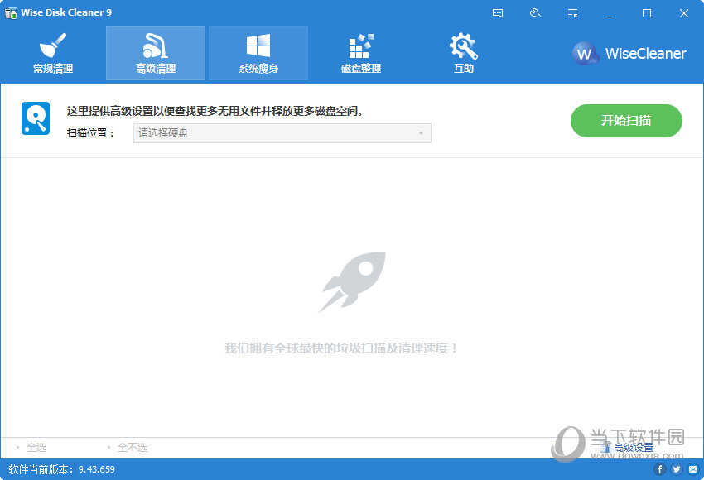Click 全选 to select all
This screenshot has height=480, width=704.
coord(36,447)
